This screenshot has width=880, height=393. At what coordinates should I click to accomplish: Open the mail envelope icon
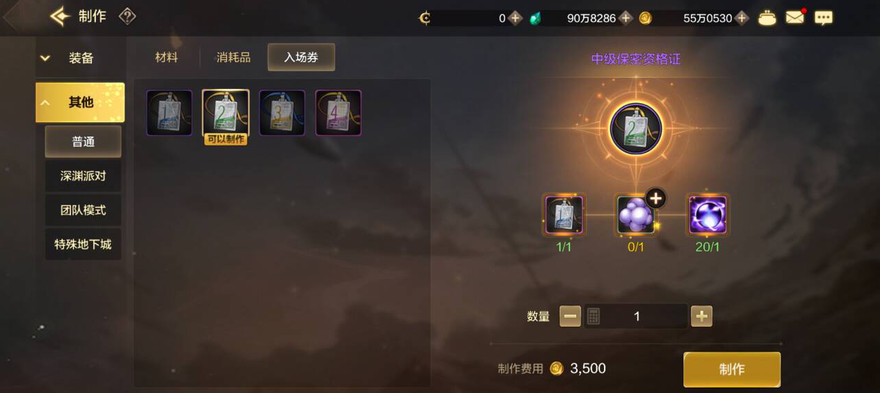[x=795, y=17]
